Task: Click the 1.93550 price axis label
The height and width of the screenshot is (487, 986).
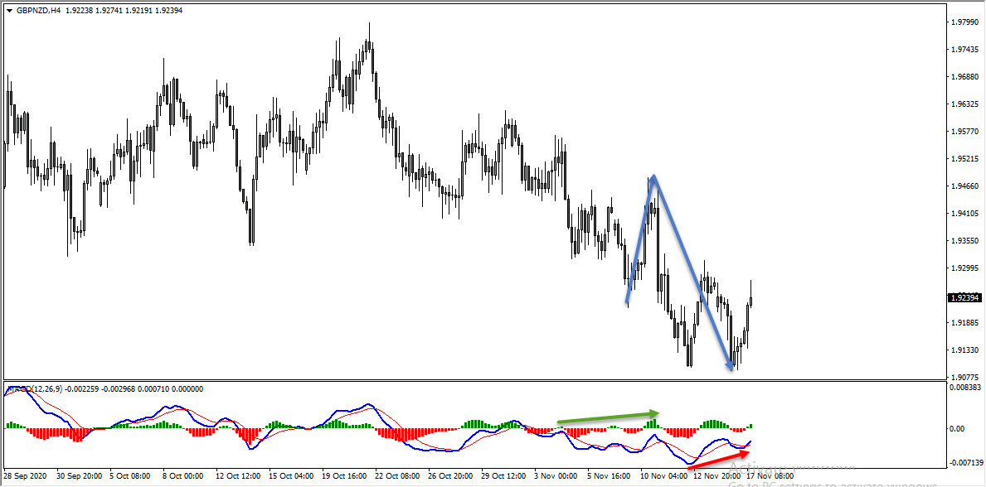Action: point(964,241)
